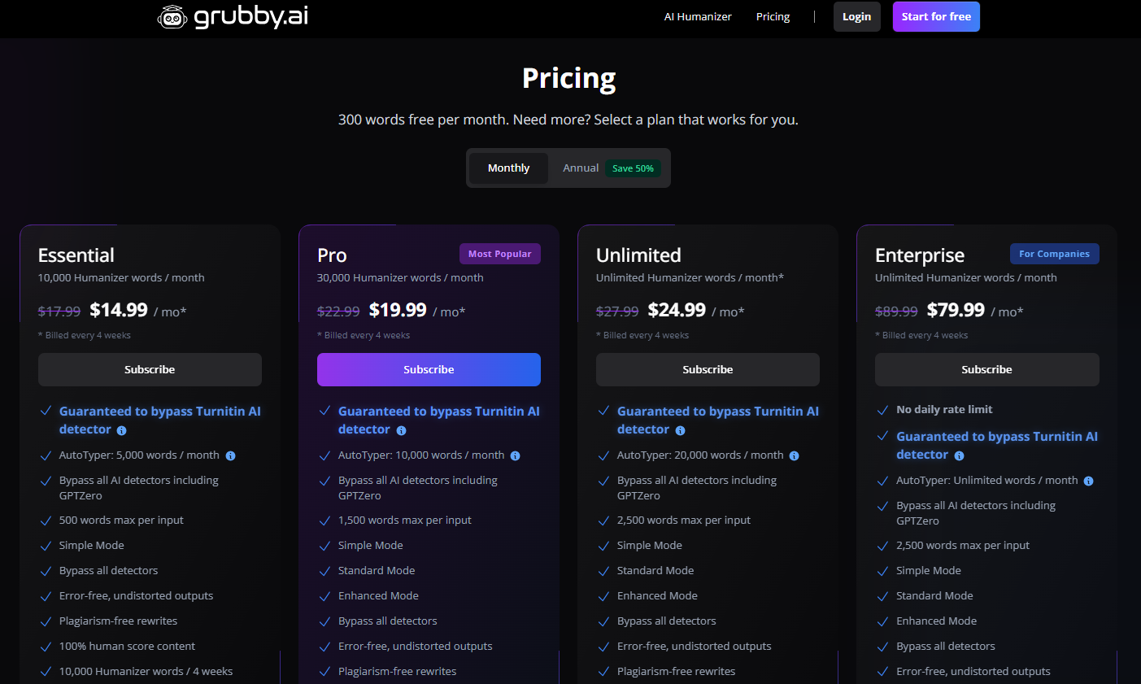Subscribe to the Unlimited plan
Viewport: 1141px width, 684px height.
pos(708,369)
